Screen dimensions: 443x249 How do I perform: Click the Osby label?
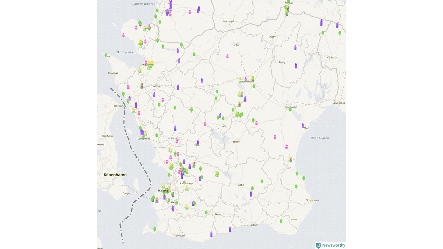pos(273,37)
